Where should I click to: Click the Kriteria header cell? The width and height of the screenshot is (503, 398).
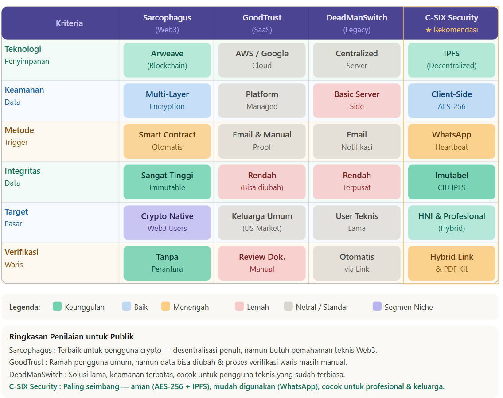point(69,23)
